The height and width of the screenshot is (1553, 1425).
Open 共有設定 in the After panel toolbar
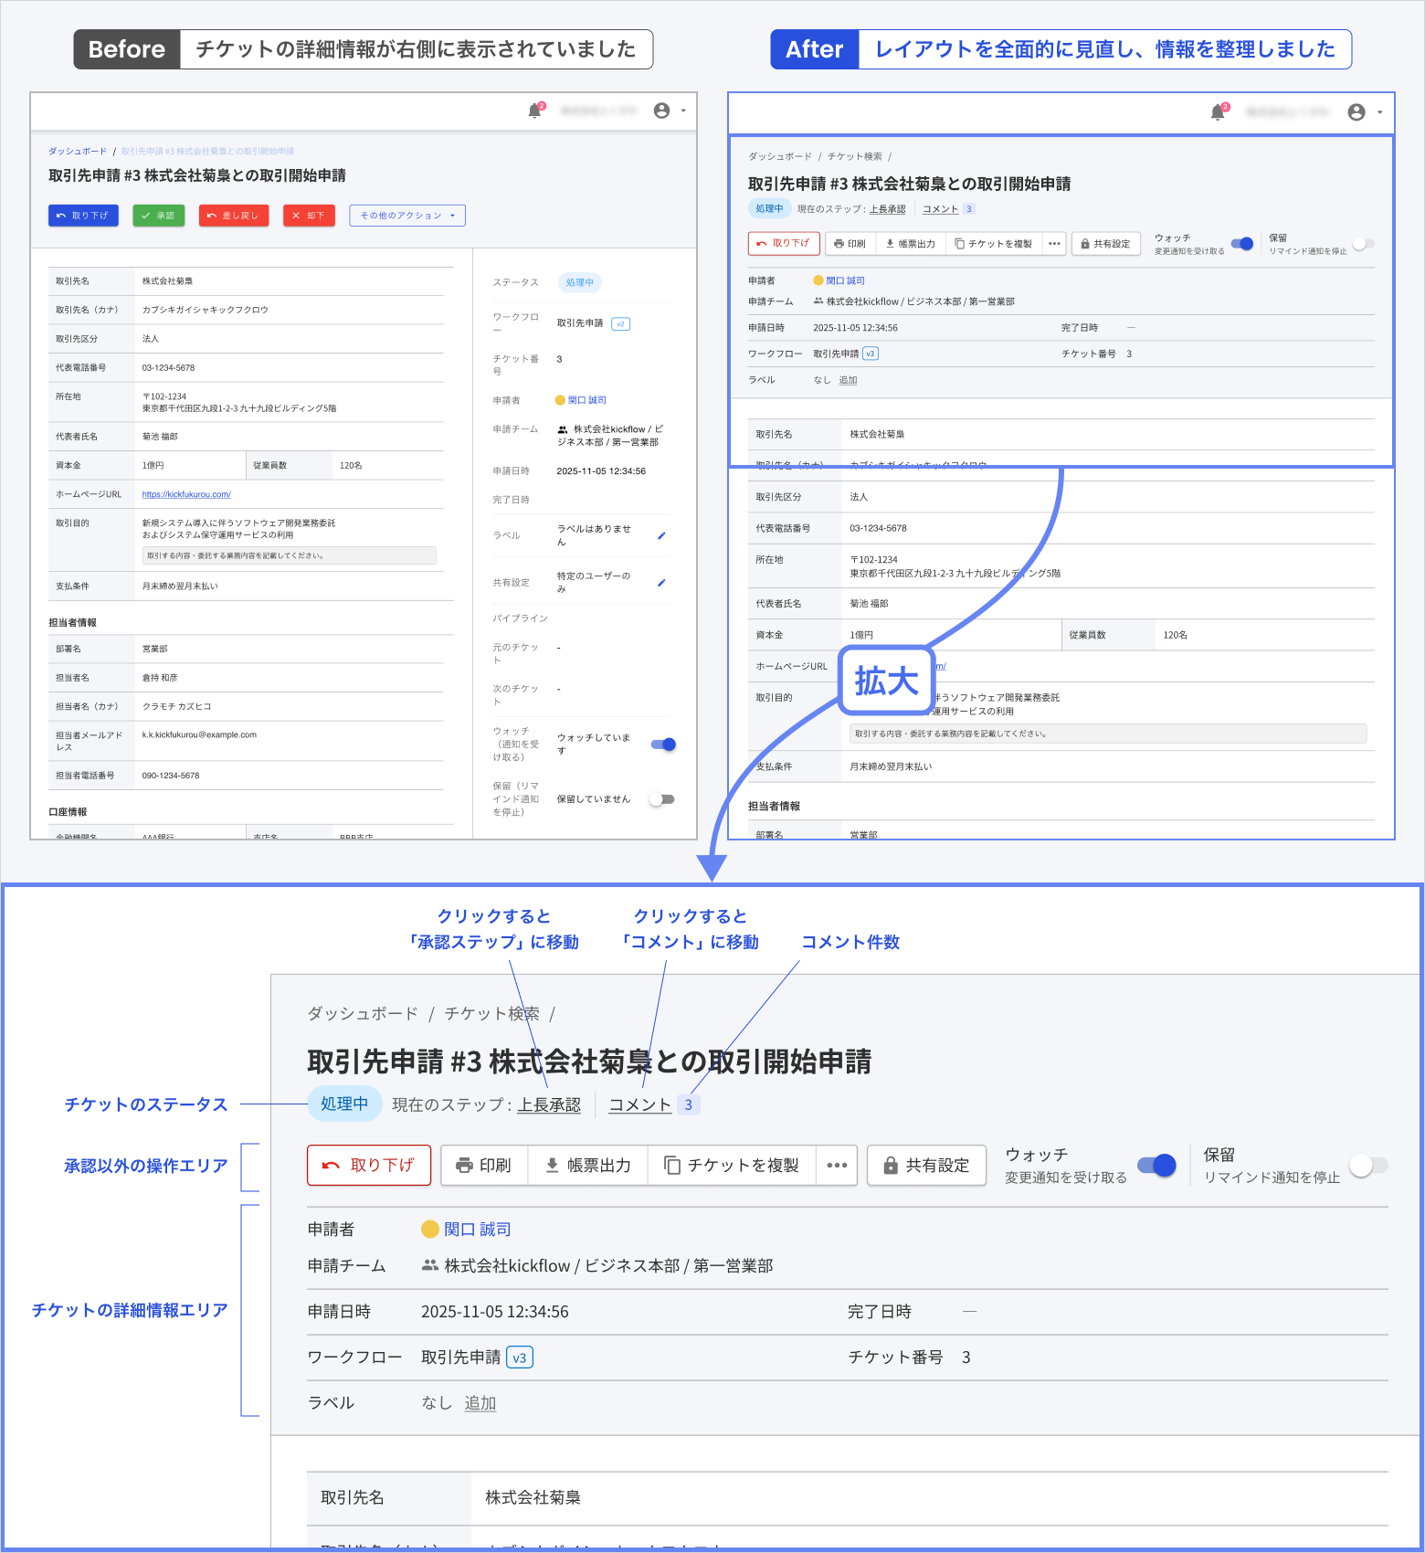[1105, 244]
